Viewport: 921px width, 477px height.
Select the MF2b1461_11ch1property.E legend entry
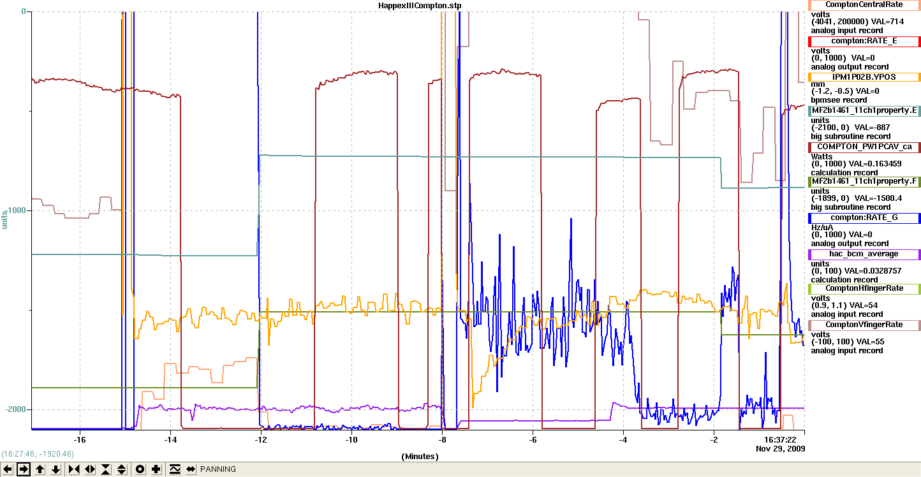click(x=864, y=111)
